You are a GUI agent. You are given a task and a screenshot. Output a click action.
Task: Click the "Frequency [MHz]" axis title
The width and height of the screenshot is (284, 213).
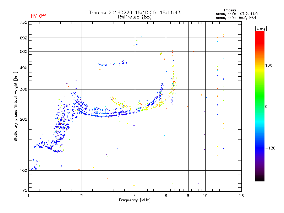135,200
